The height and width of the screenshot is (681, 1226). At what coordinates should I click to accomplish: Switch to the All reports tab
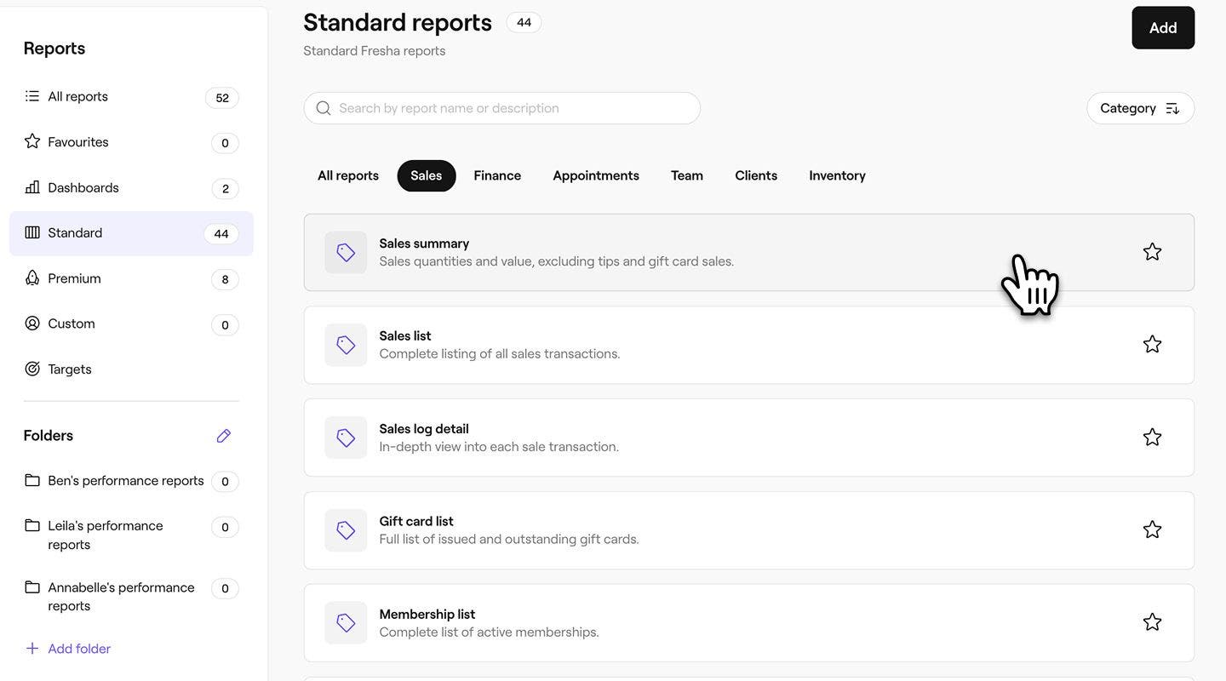348,175
